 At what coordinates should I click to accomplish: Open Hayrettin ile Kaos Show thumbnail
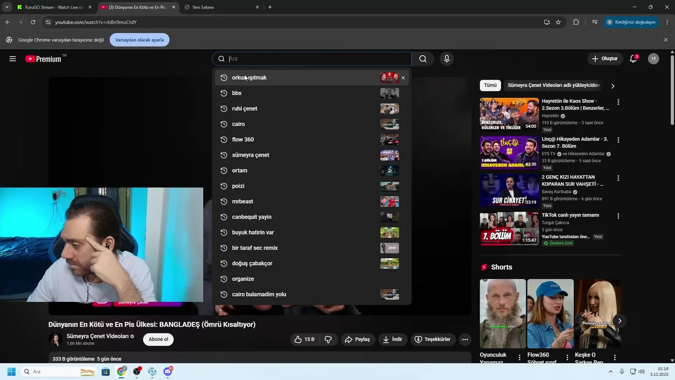(x=509, y=114)
